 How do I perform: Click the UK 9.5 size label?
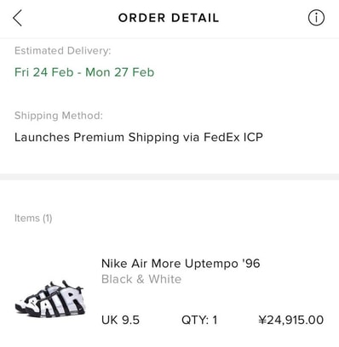click(120, 320)
